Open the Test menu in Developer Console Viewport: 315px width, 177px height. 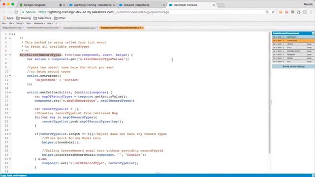(x=29, y=24)
